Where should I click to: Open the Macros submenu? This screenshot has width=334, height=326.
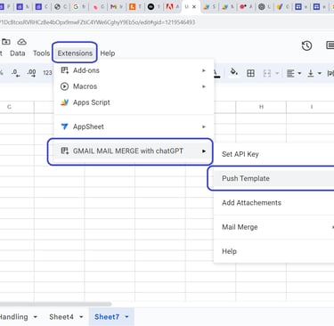(x=134, y=86)
